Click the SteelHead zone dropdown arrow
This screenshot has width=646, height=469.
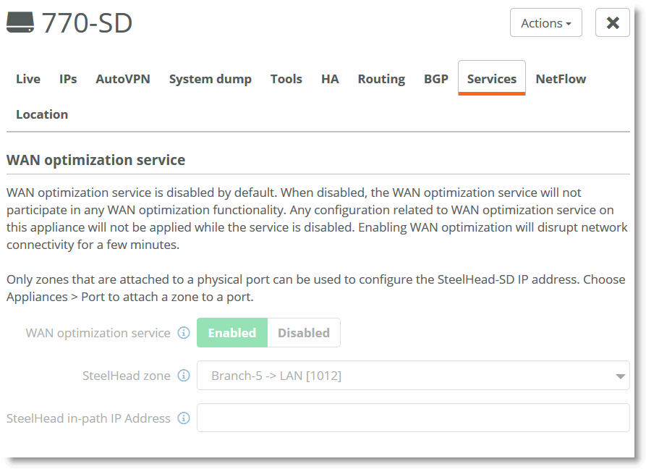pyautogui.click(x=620, y=376)
